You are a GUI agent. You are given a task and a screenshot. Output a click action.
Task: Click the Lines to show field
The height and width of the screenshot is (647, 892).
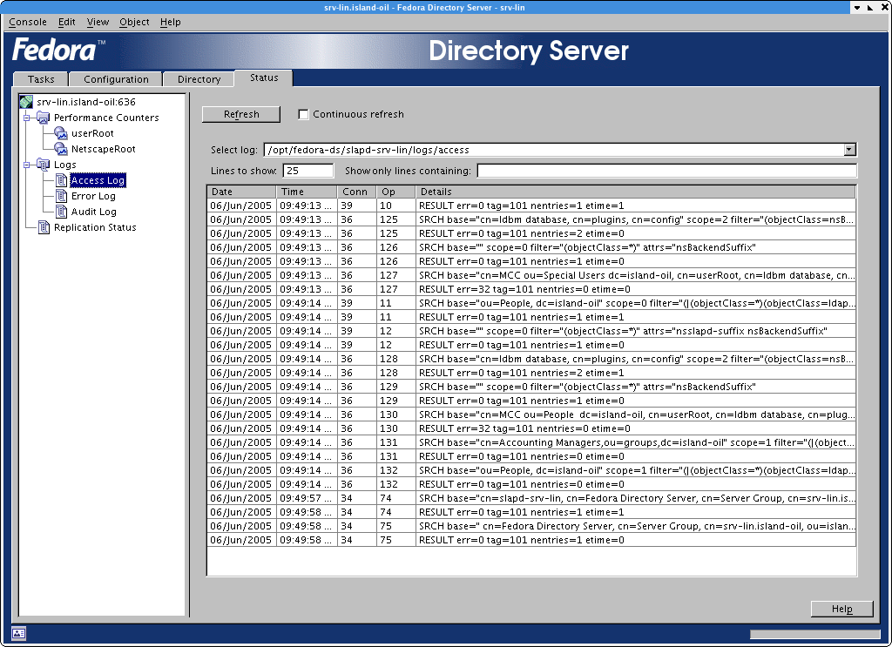click(x=307, y=171)
